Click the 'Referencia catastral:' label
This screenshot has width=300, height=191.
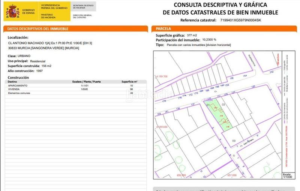[198, 20]
